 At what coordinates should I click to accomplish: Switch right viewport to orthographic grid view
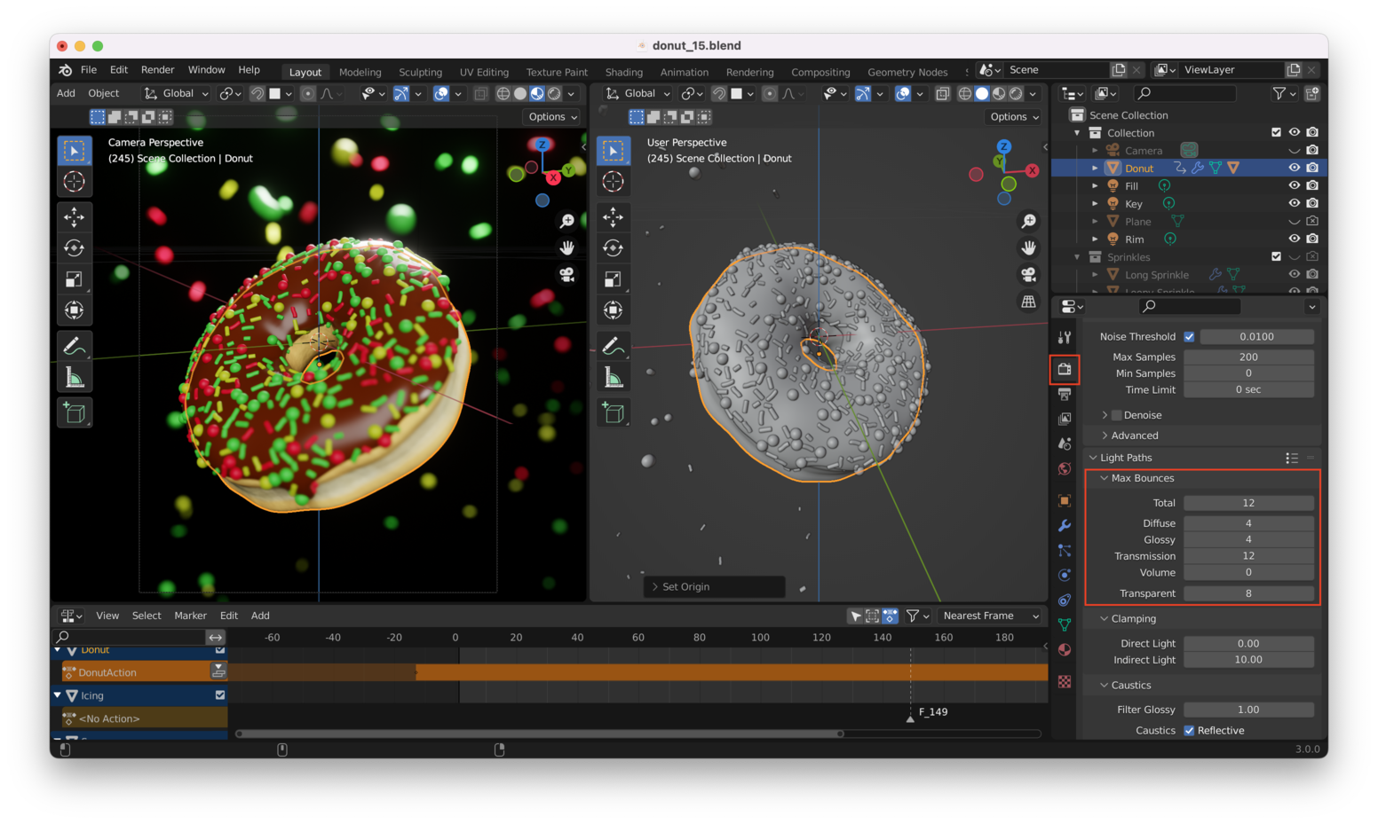[x=1028, y=302]
